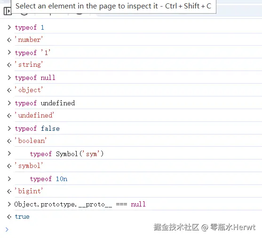Click the 'boolean' output string
262x238 pixels.
click(x=31, y=141)
